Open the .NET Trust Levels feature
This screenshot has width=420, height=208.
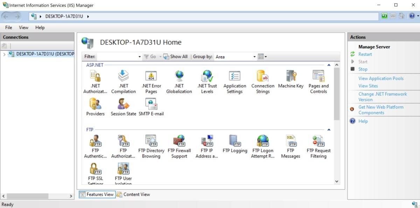pyautogui.click(x=207, y=82)
